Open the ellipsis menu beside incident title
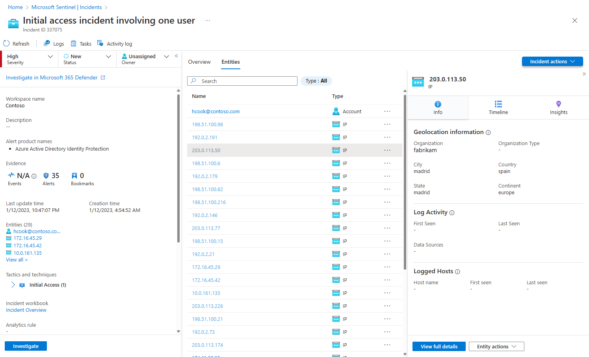589x357 pixels. pos(208,20)
